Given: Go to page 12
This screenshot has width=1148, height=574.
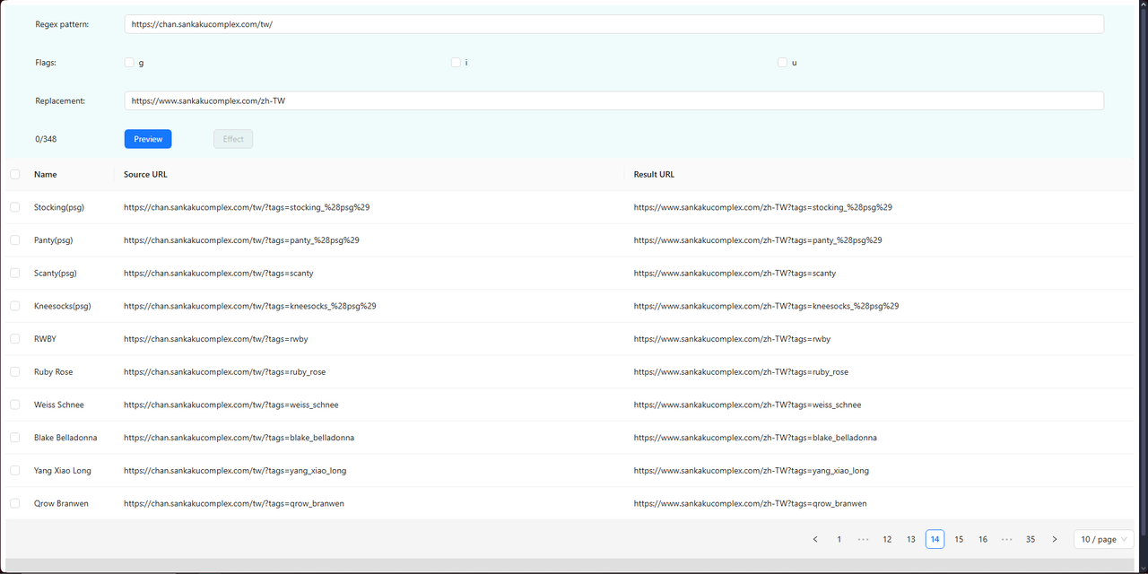Looking at the screenshot, I should tap(887, 539).
